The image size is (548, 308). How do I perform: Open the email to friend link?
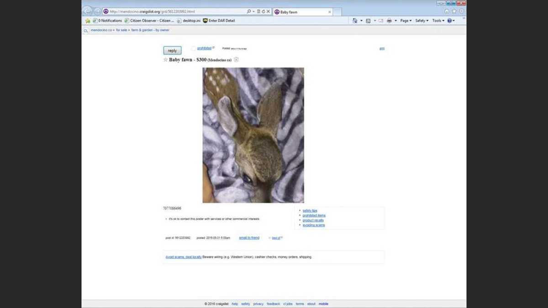[x=249, y=238]
